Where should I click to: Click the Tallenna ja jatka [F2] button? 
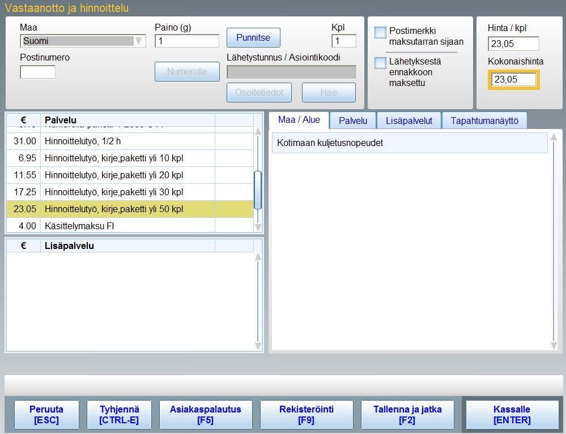(407, 415)
